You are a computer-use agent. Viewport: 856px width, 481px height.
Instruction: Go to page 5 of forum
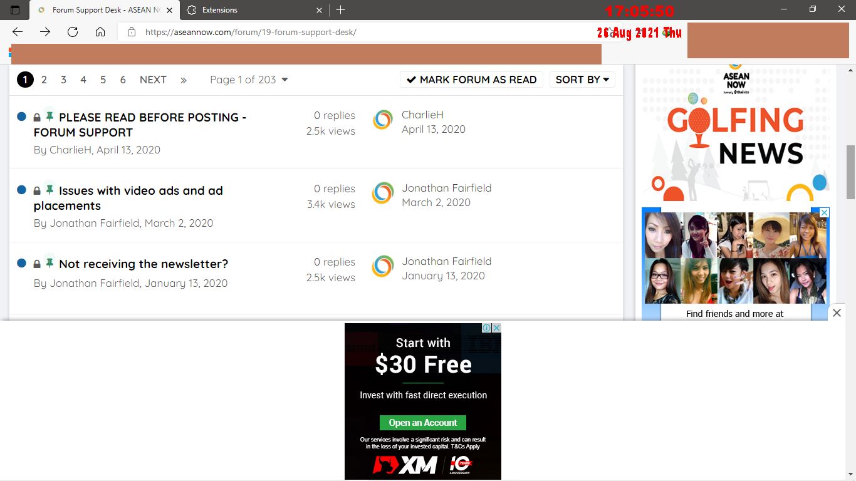[103, 80]
